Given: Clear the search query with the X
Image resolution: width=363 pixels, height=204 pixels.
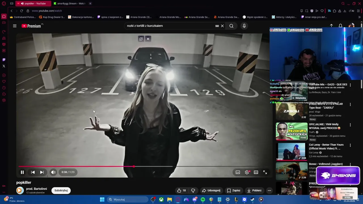Looking at the screenshot, I should [222, 26].
